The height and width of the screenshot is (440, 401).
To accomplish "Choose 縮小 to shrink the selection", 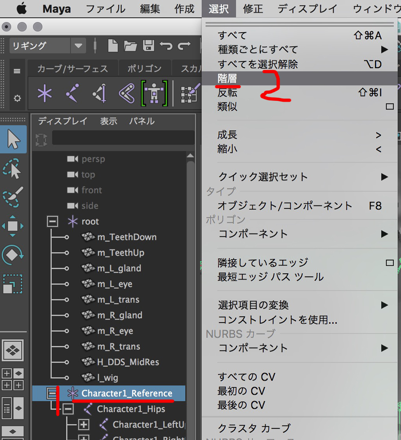I will 299,149.
